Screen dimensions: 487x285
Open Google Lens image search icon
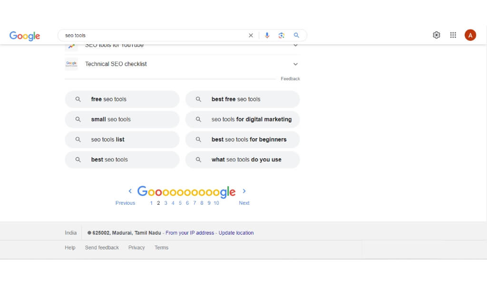pyautogui.click(x=282, y=35)
